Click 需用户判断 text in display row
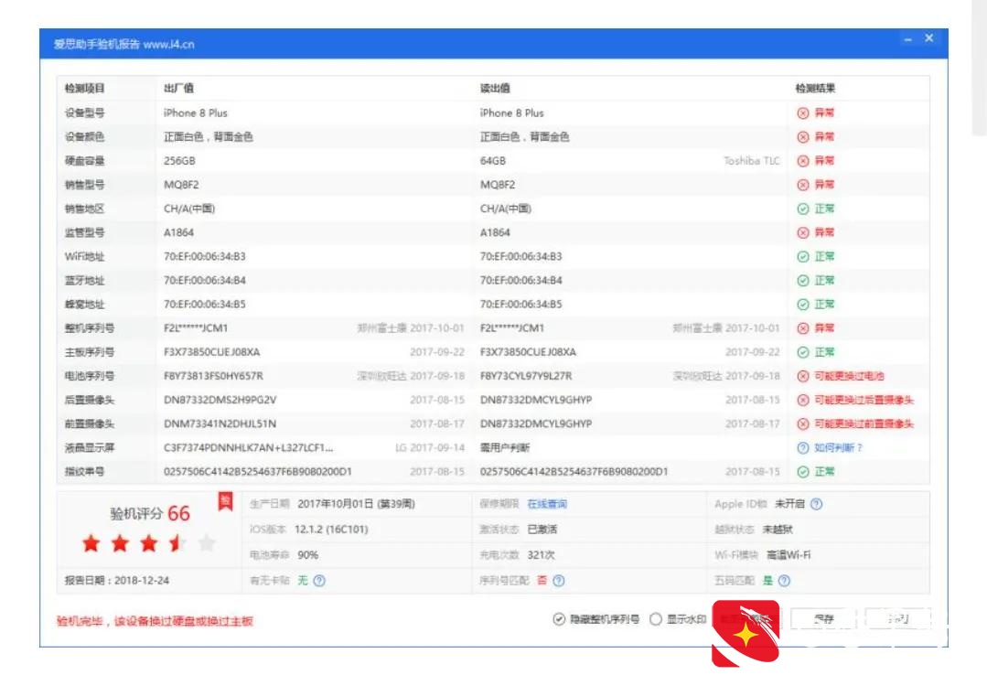Image resolution: width=987 pixels, height=675 pixels. 505,447
